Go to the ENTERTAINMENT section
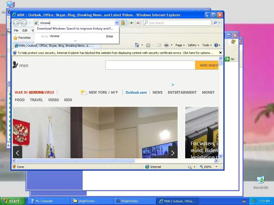 click(x=182, y=92)
